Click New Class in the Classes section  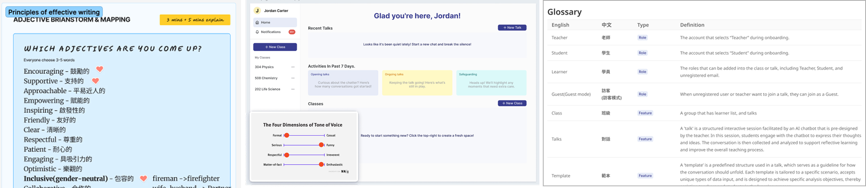coord(512,103)
